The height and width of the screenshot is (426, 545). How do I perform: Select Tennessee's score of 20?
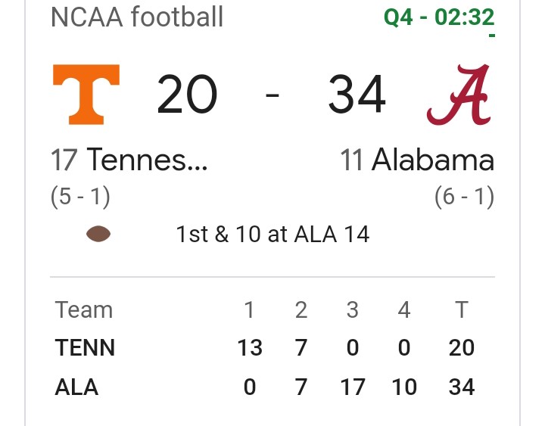[187, 94]
